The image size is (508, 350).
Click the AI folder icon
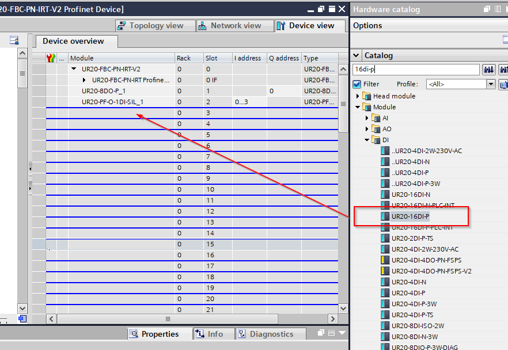click(376, 118)
